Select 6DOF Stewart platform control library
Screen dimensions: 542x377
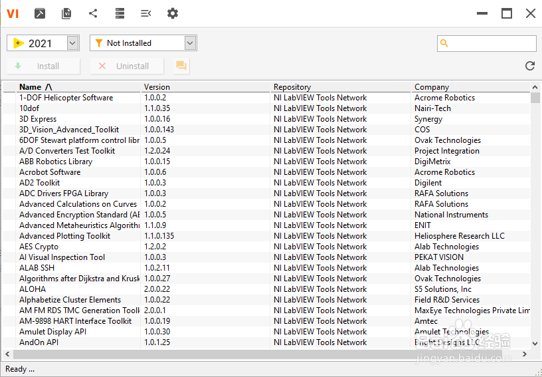coord(266,140)
